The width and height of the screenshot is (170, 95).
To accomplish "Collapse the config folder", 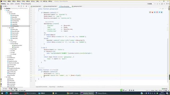I will coord(5,77).
